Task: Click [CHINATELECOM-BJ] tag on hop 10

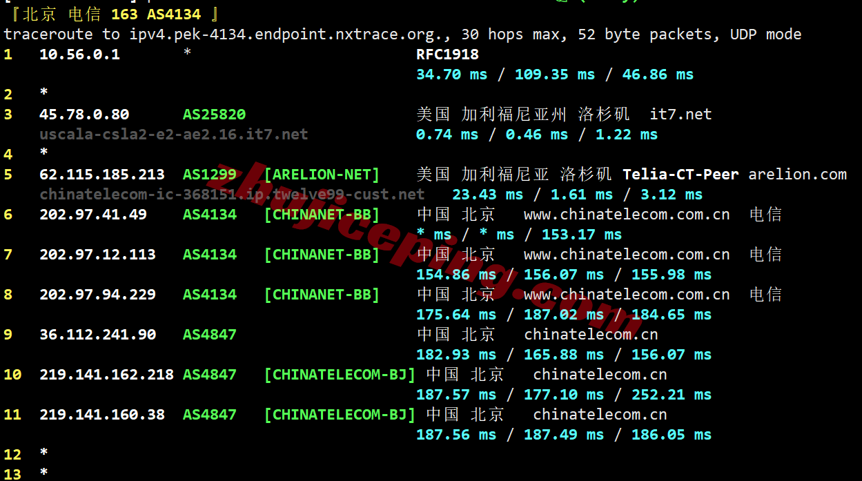Action: point(340,375)
